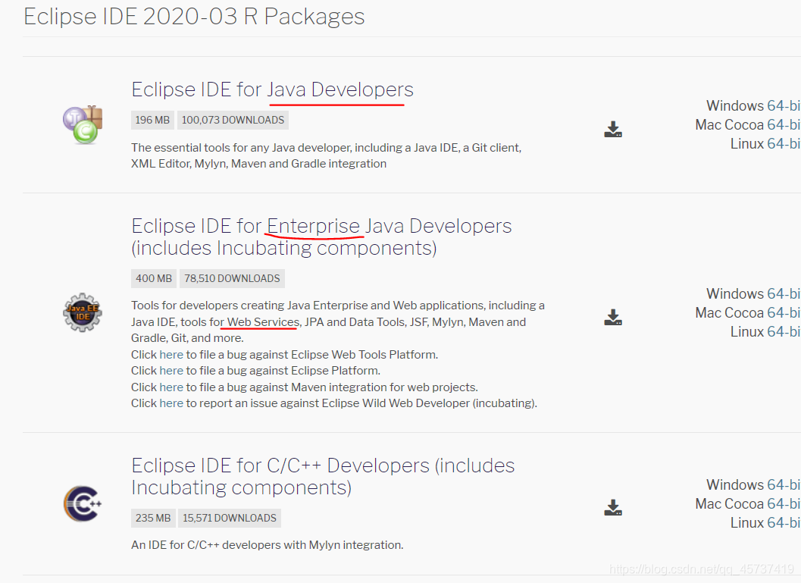Click download icon for Enterprise Java package
Image resolution: width=801 pixels, height=583 pixels.
click(x=613, y=318)
